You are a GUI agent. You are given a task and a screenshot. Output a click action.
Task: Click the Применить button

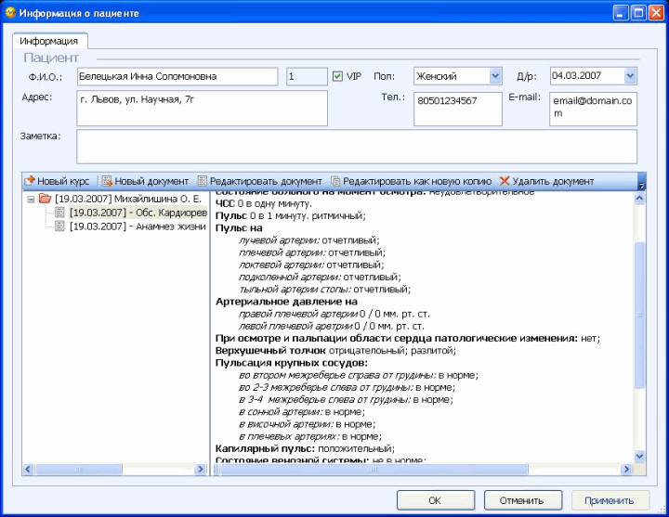pos(610,500)
